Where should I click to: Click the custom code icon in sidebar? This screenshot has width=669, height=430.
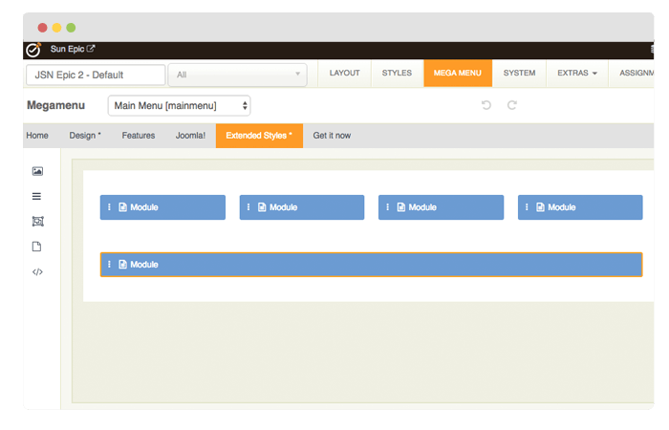tap(37, 271)
